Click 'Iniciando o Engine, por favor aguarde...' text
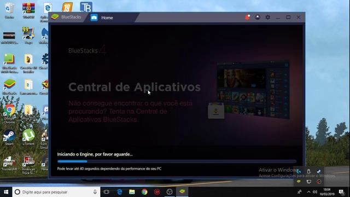 [x=95, y=154]
